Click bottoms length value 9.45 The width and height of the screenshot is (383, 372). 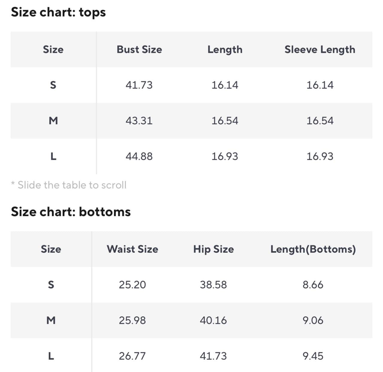[x=313, y=356]
